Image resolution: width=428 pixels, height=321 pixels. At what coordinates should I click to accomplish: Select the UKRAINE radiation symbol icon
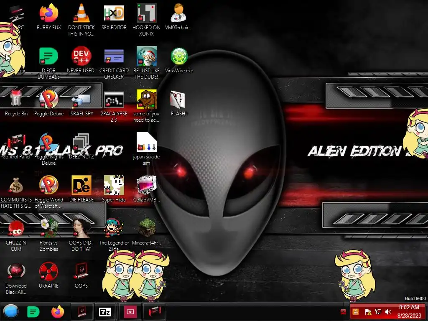[48, 271]
